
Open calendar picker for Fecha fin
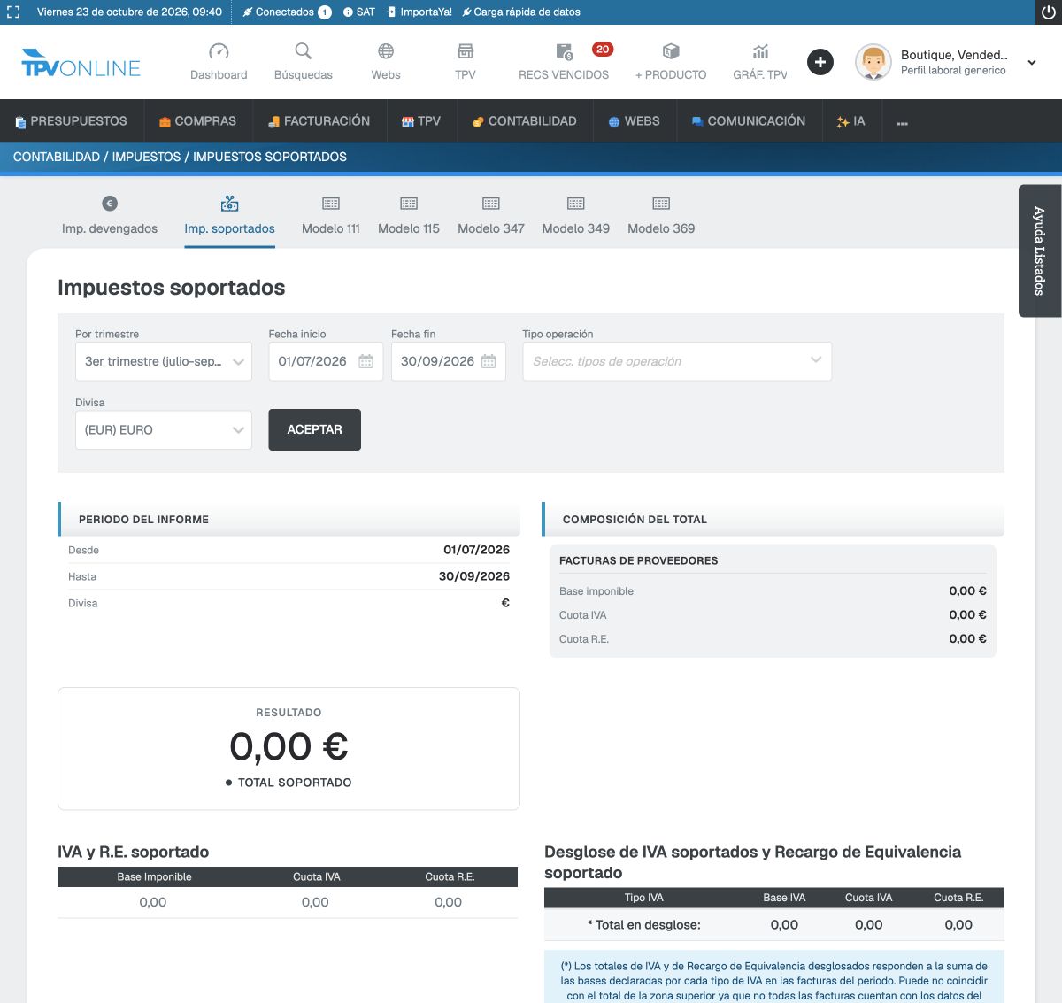[x=489, y=361]
